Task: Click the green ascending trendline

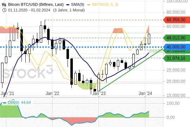Action: pos(131,70)
